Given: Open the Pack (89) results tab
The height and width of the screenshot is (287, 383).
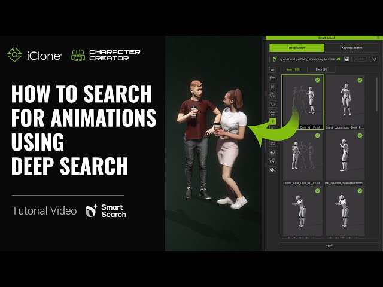Looking at the screenshot, I should coord(321,69).
